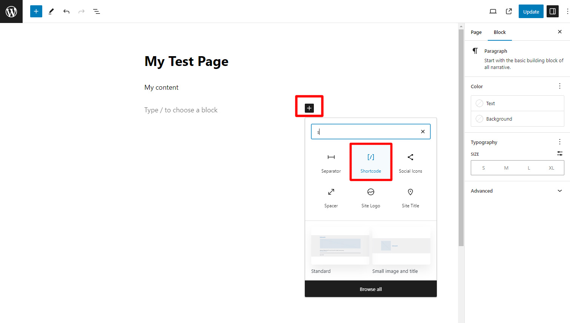Switch to the Block tab
This screenshot has height=323, width=570.
click(x=499, y=32)
